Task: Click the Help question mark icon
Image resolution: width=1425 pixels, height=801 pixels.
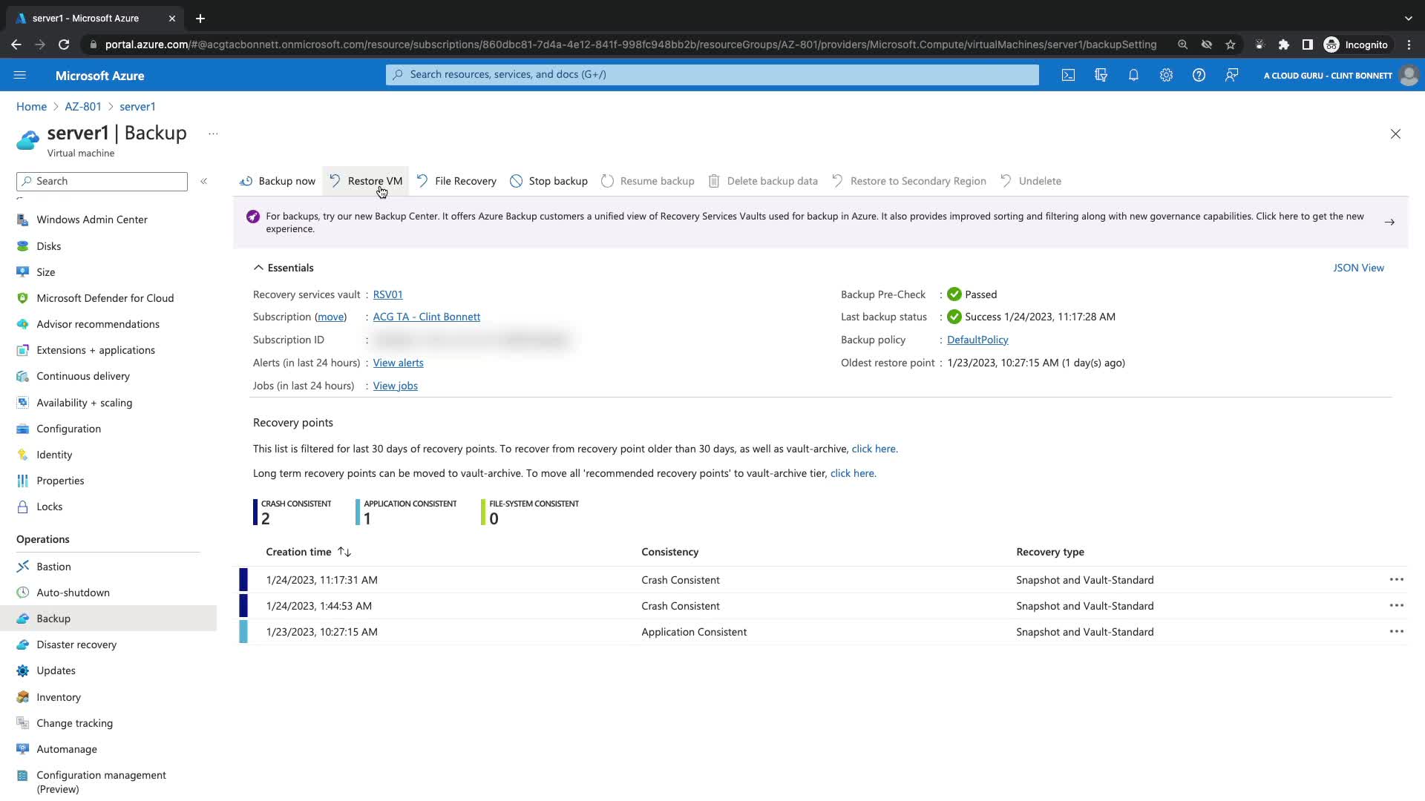Action: (x=1199, y=75)
